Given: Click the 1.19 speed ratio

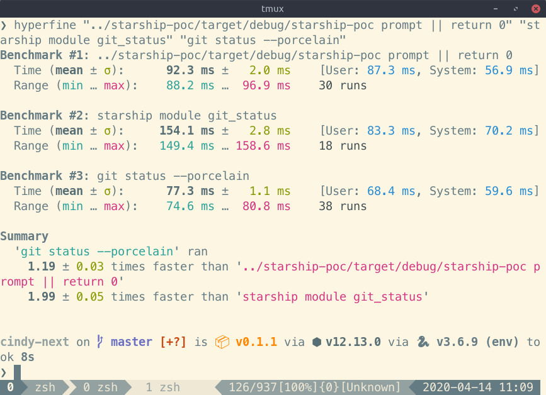Looking at the screenshot, I should pos(42,267).
